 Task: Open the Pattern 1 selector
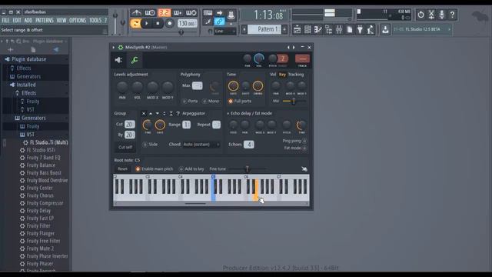(264, 29)
